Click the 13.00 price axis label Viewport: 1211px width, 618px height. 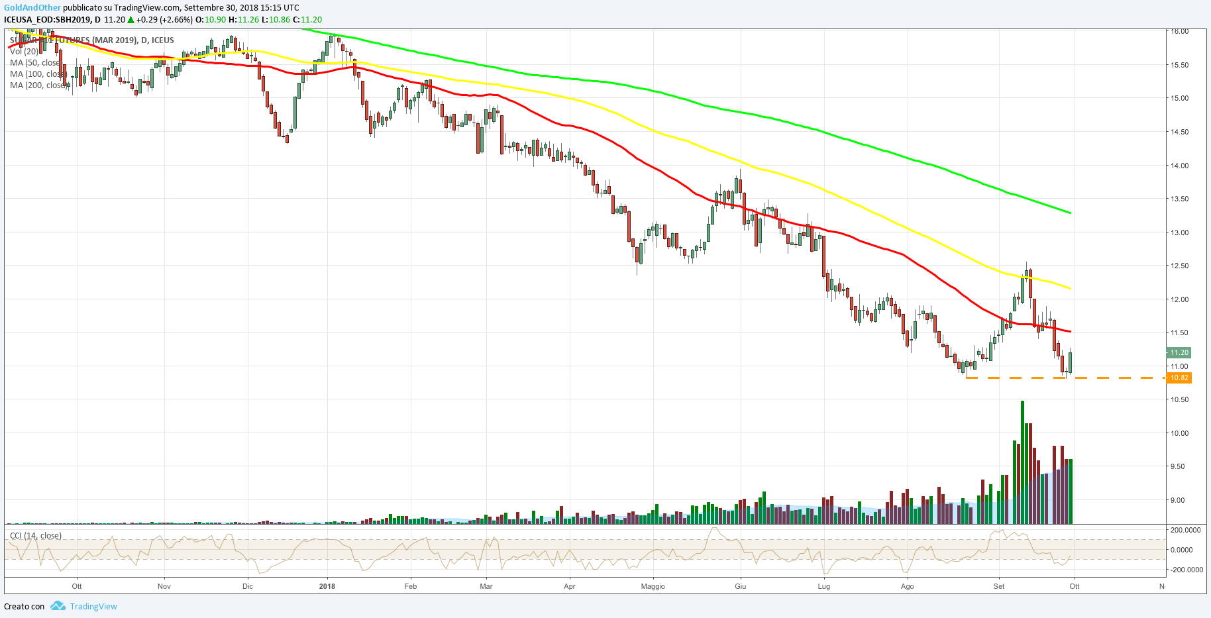point(1179,232)
